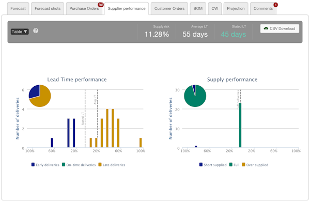Click the cloud icon on CSV Download
Image resolution: width=310 pixels, height=202 pixels.
(266, 28)
